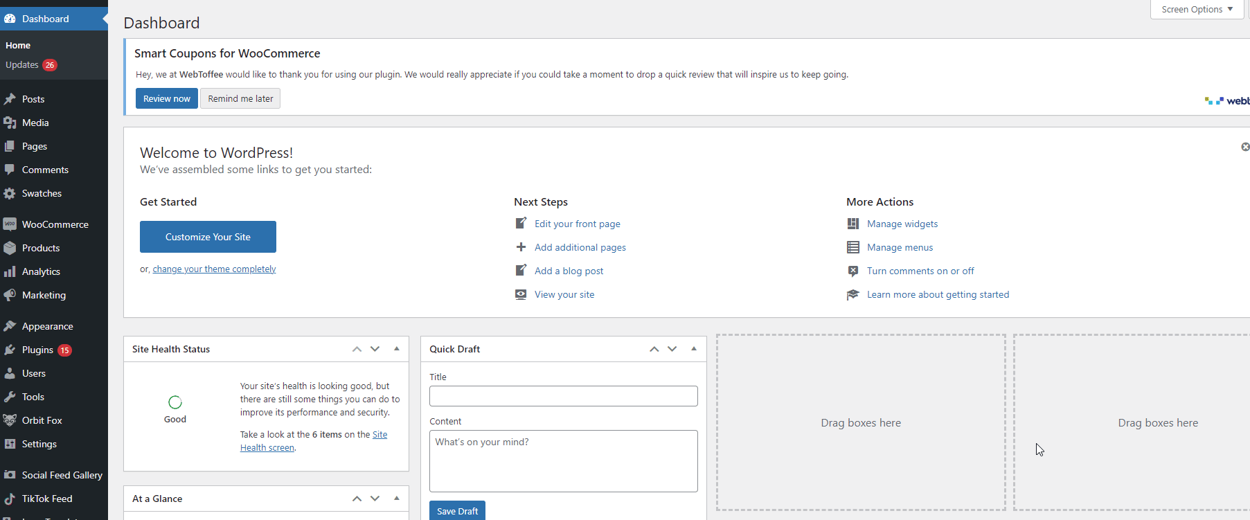Open the Home submenu item
This screenshot has height=520, width=1250.
(18, 45)
